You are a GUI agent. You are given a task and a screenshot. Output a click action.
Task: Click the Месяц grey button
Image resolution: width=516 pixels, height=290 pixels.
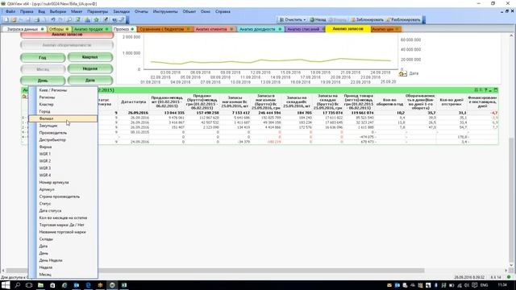43,69
